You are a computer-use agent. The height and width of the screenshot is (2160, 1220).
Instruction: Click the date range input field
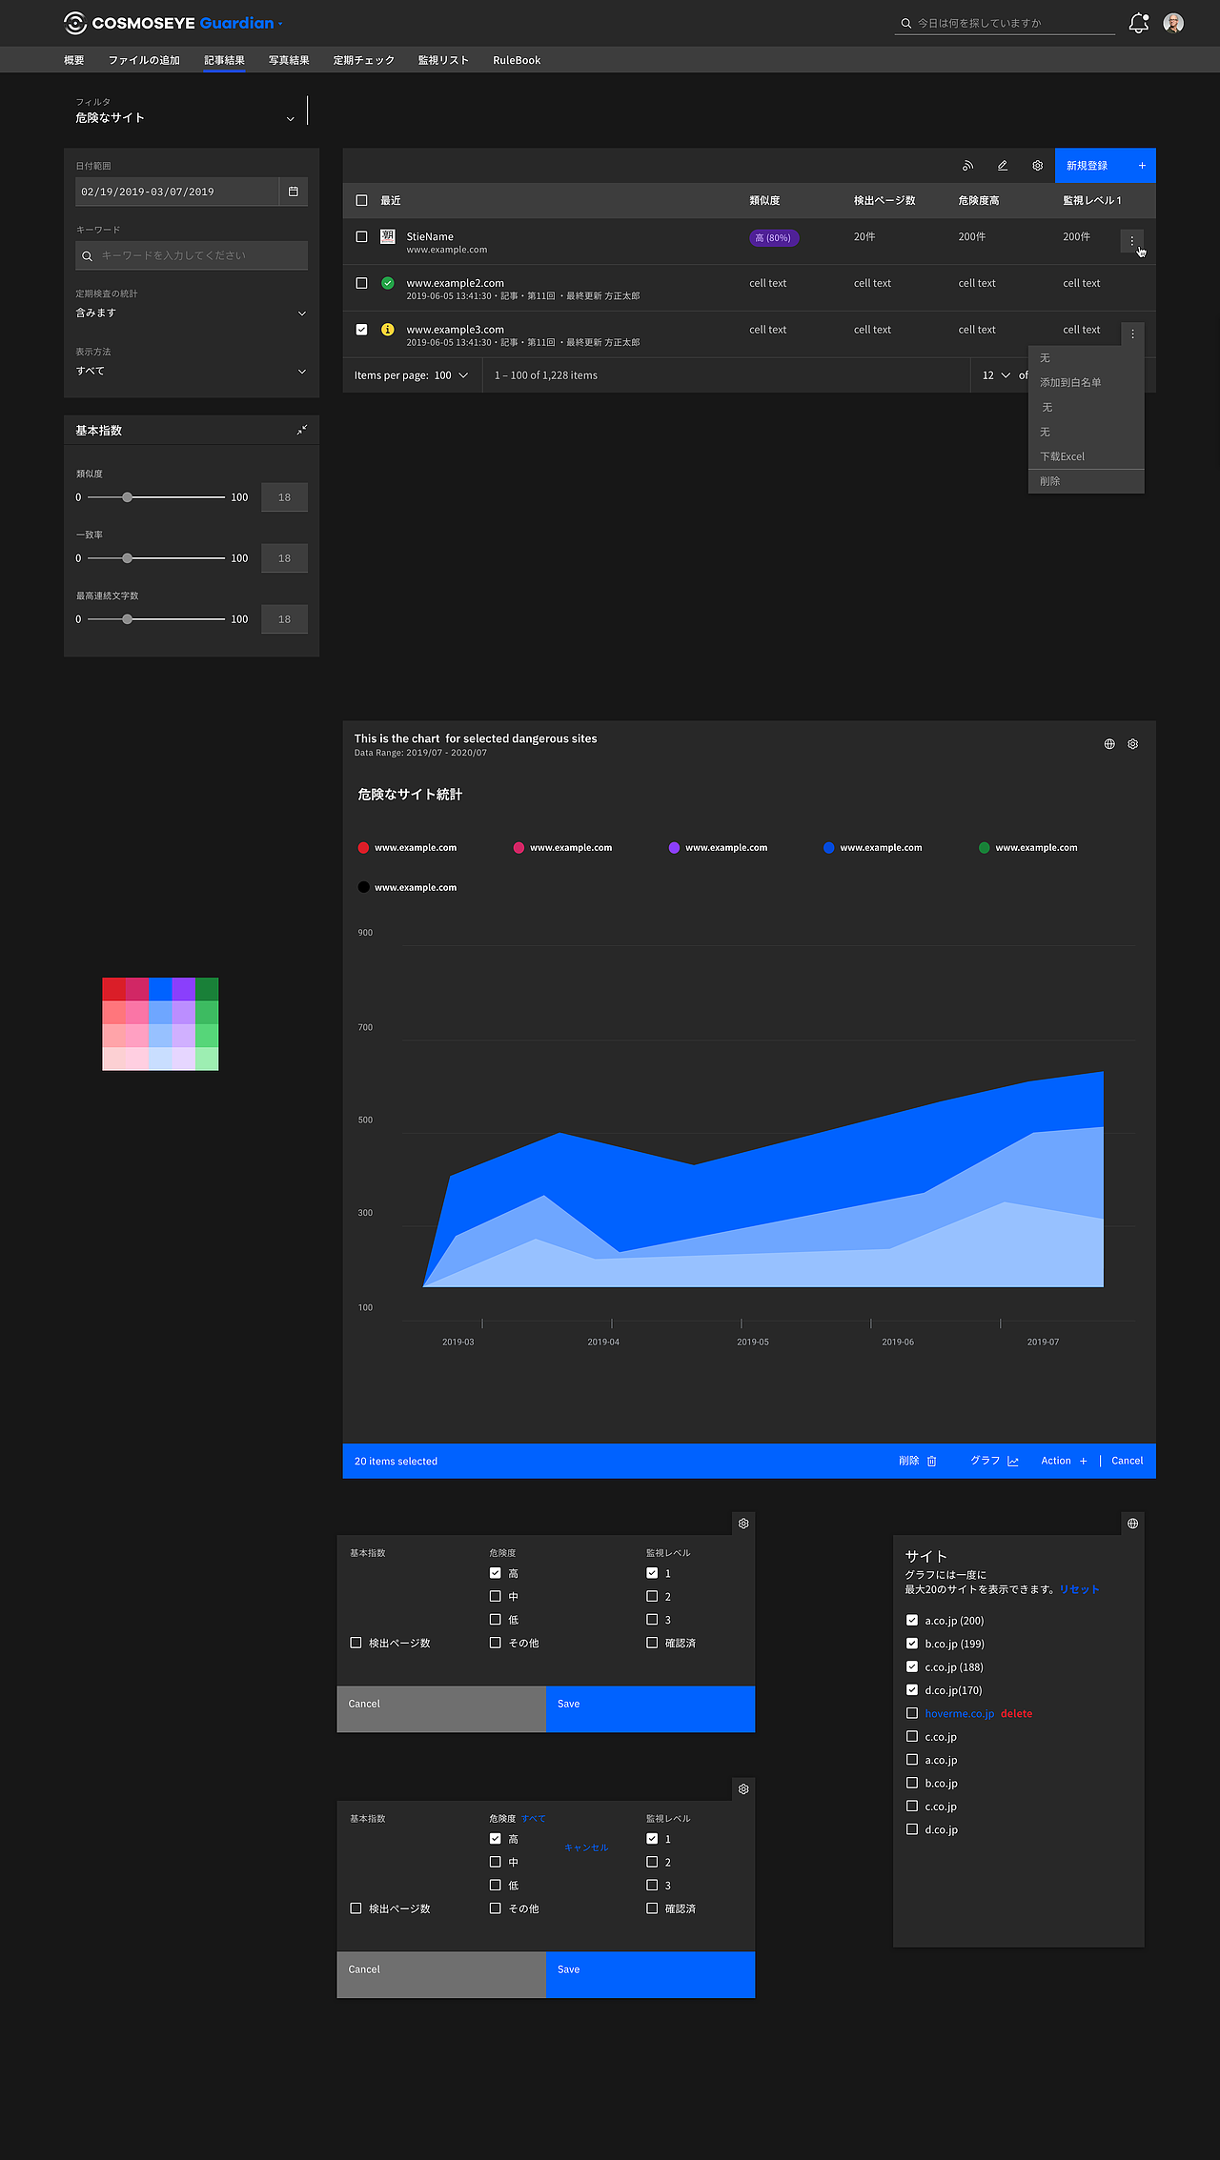pyautogui.click(x=177, y=192)
